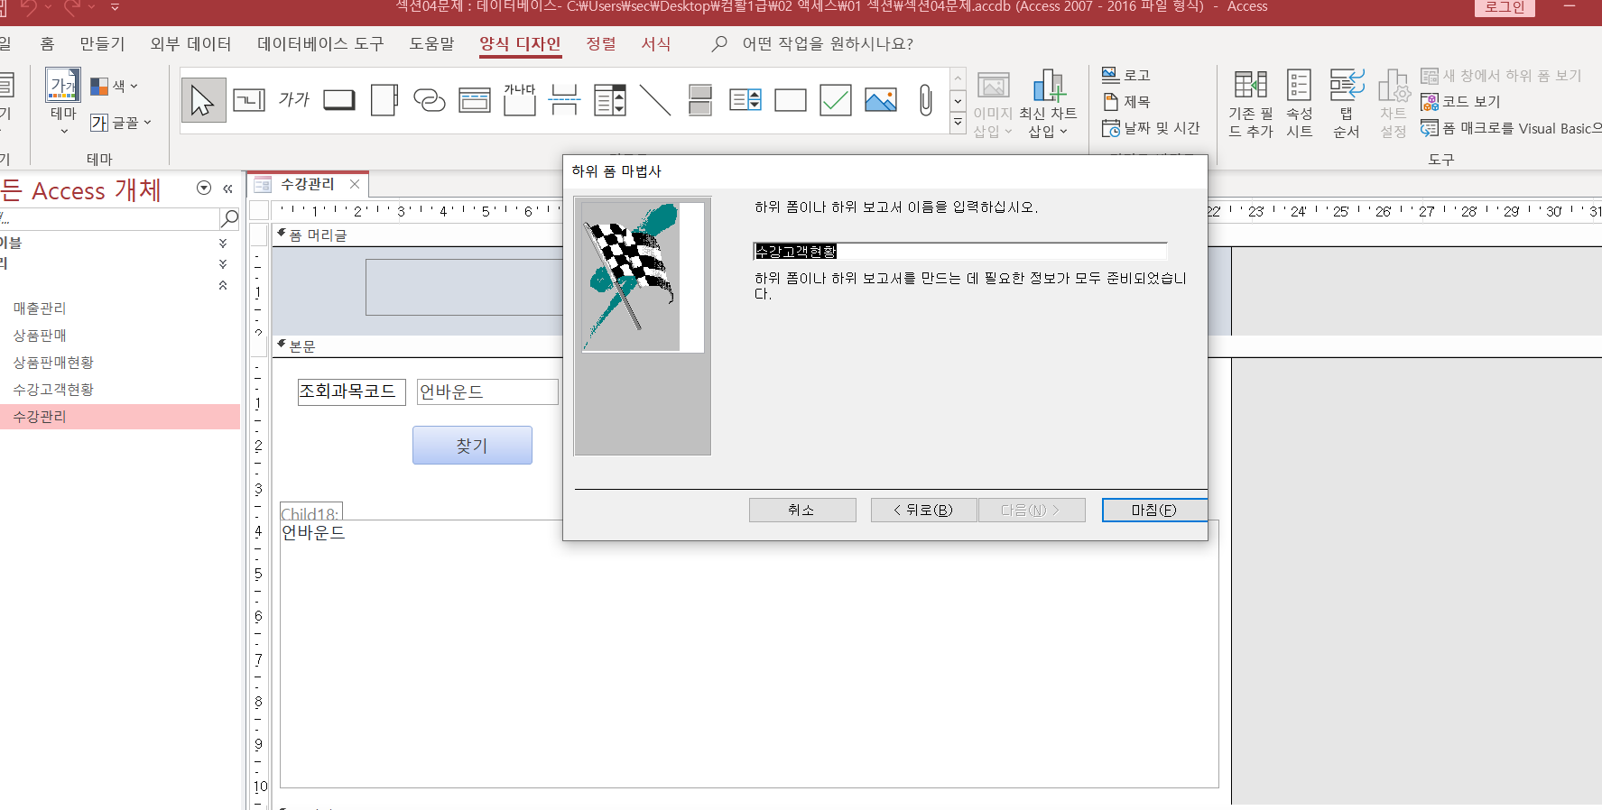The width and height of the screenshot is (1602, 810).
Task: Open the 속성 시트 property sheet
Action: 1299,104
